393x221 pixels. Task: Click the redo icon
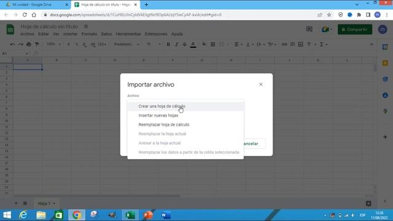pyautogui.click(x=20, y=44)
